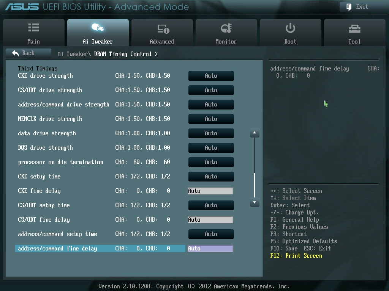This screenshot has height=291, width=389.
Task: Click the address/command fine delay input field
Action: [x=210, y=249]
